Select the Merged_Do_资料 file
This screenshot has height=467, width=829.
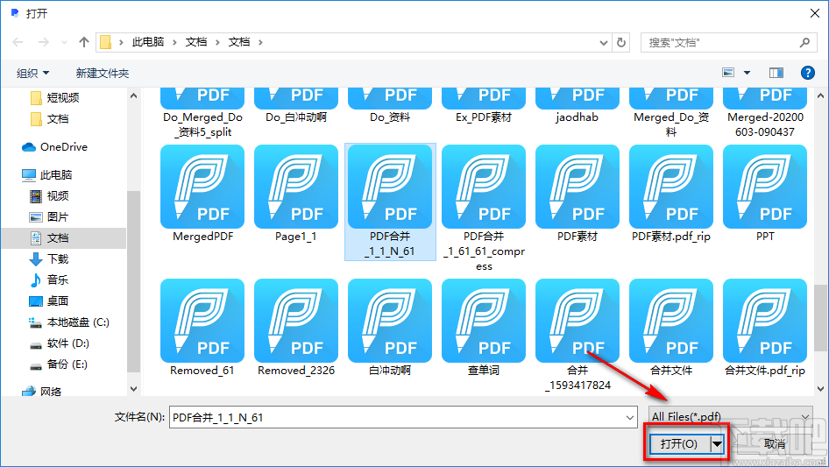[671, 113]
